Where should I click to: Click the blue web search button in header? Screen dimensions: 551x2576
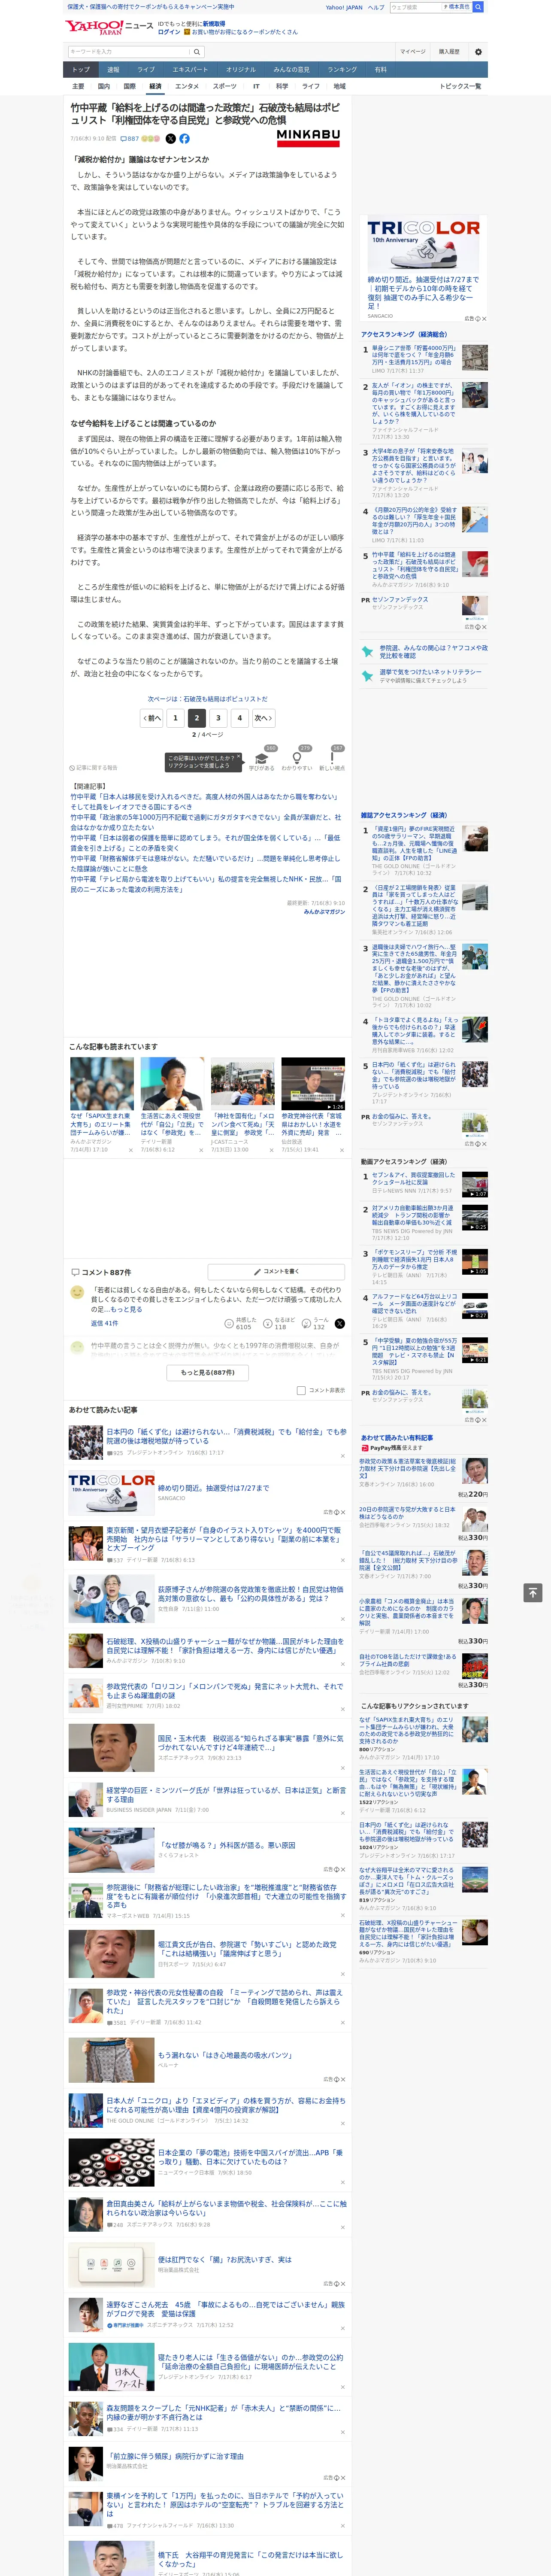pos(478,7)
